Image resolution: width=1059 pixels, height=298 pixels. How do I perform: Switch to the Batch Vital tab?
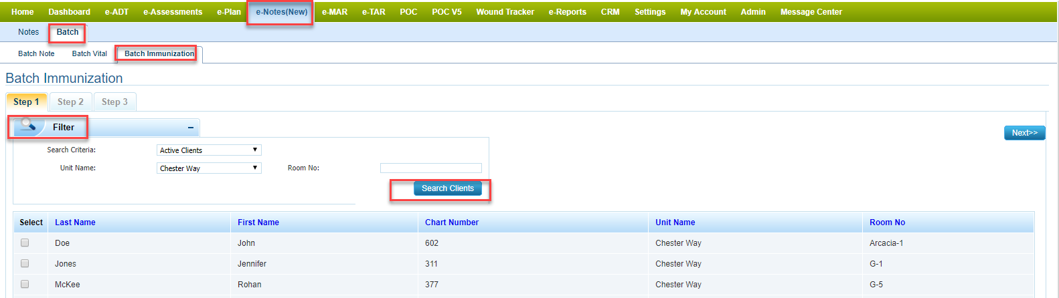click(89, 53)
